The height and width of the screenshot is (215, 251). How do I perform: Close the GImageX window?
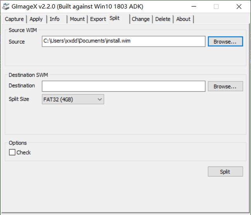pos(239,7)
